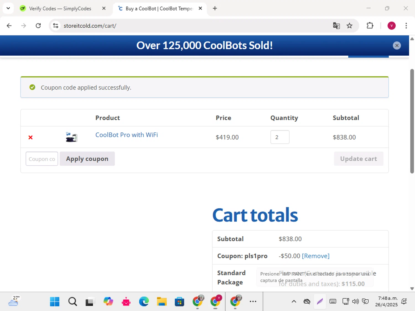415x311 pixels.
Task: Select the Buy a CoolBot tab
Action: click(x=159, y=9)
